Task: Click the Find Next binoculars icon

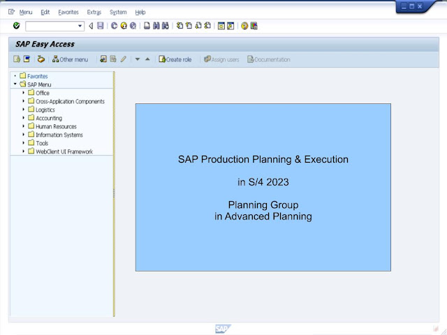Action: click(x=166, y=26)
